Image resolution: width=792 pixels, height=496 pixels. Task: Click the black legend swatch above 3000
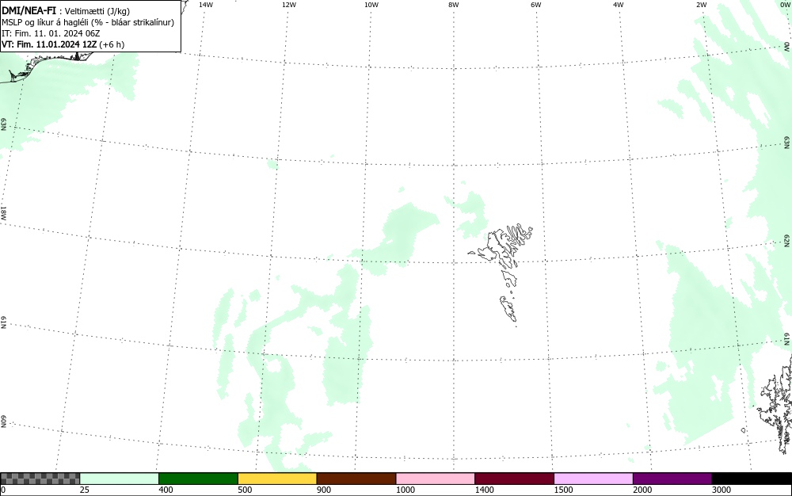752,479
